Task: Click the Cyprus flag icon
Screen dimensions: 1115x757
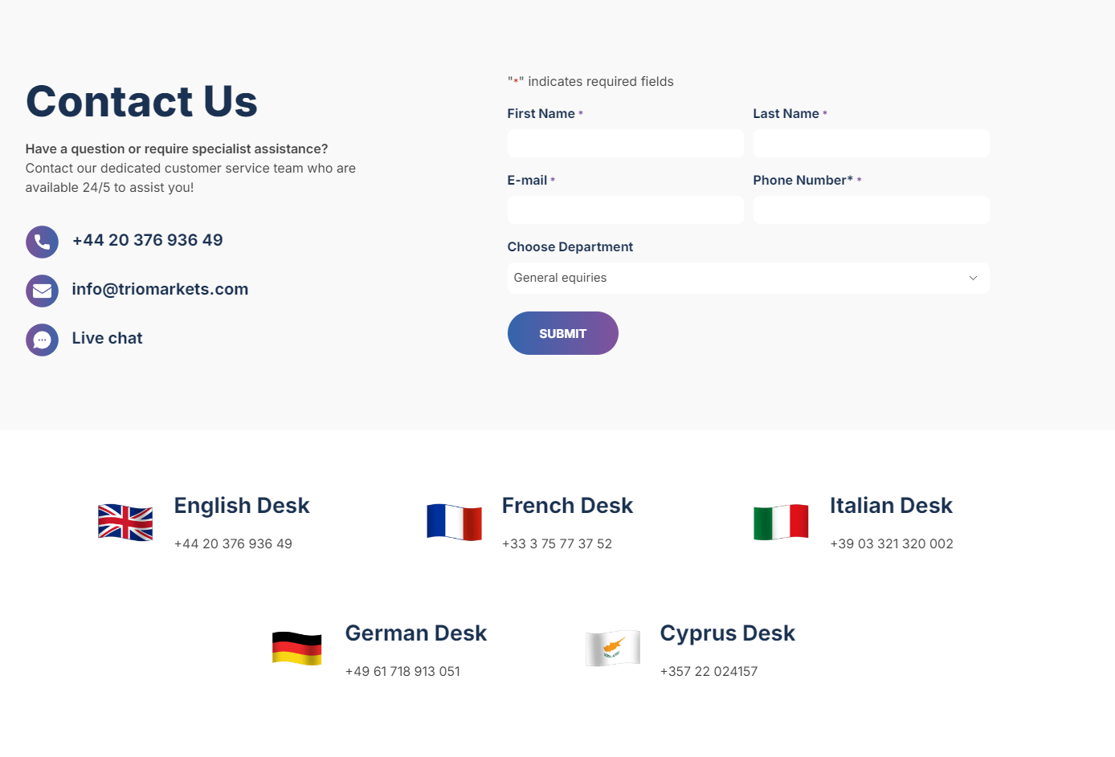Action: tap(613, 649)
